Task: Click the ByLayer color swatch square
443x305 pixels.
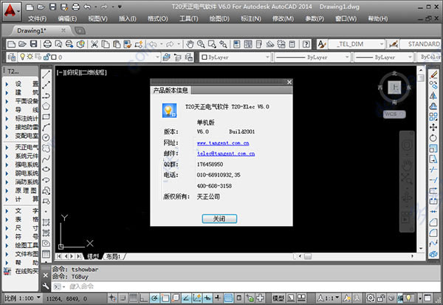Action: coord(205,57)
